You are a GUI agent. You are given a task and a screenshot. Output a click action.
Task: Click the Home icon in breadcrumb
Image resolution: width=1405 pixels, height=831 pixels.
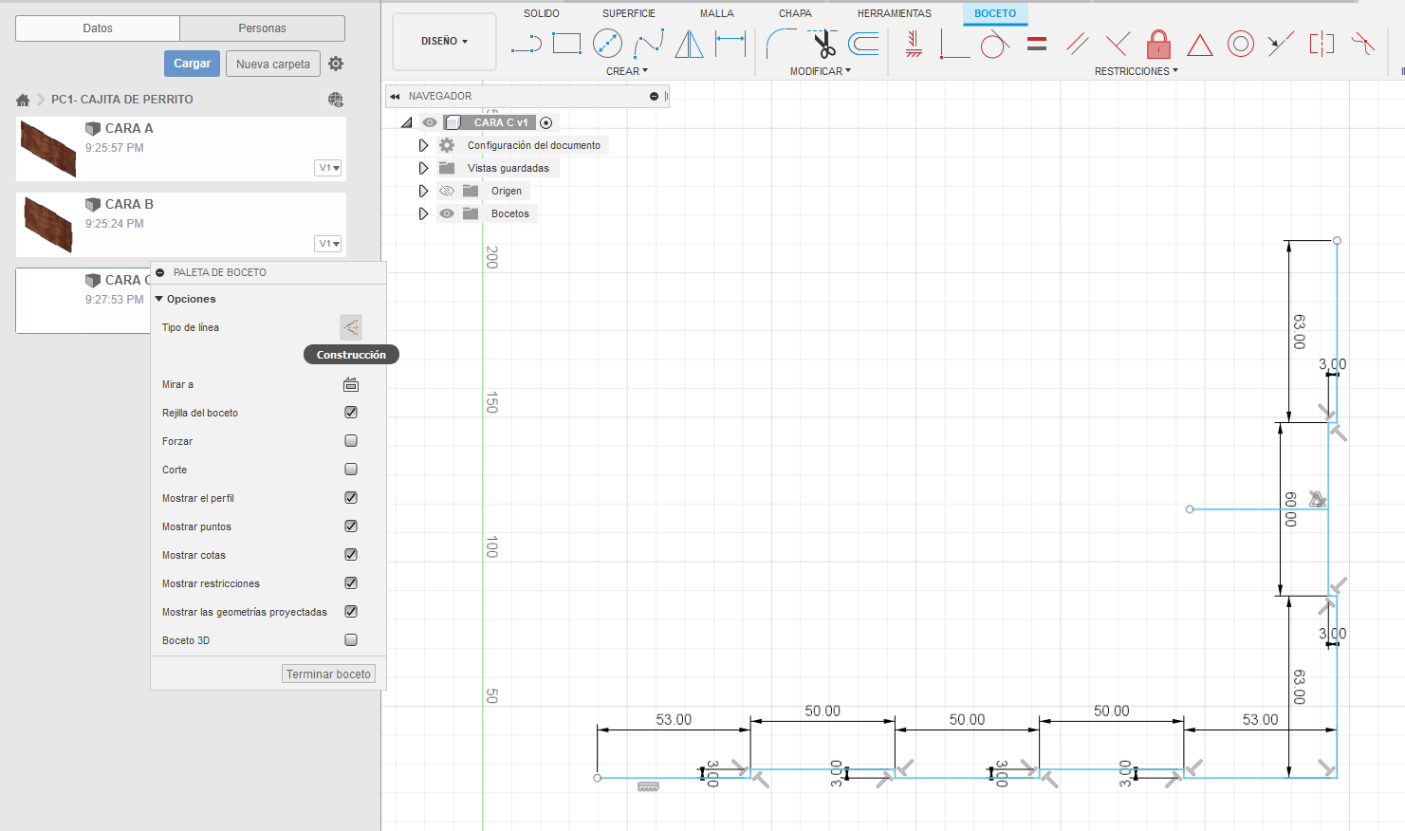pos(23,100)
